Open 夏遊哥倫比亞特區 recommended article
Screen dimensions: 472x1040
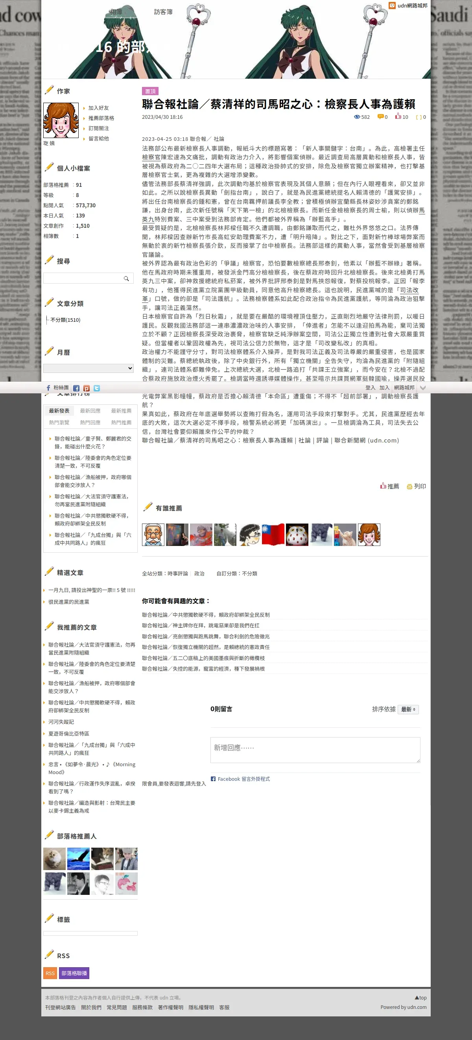(69, 734)
